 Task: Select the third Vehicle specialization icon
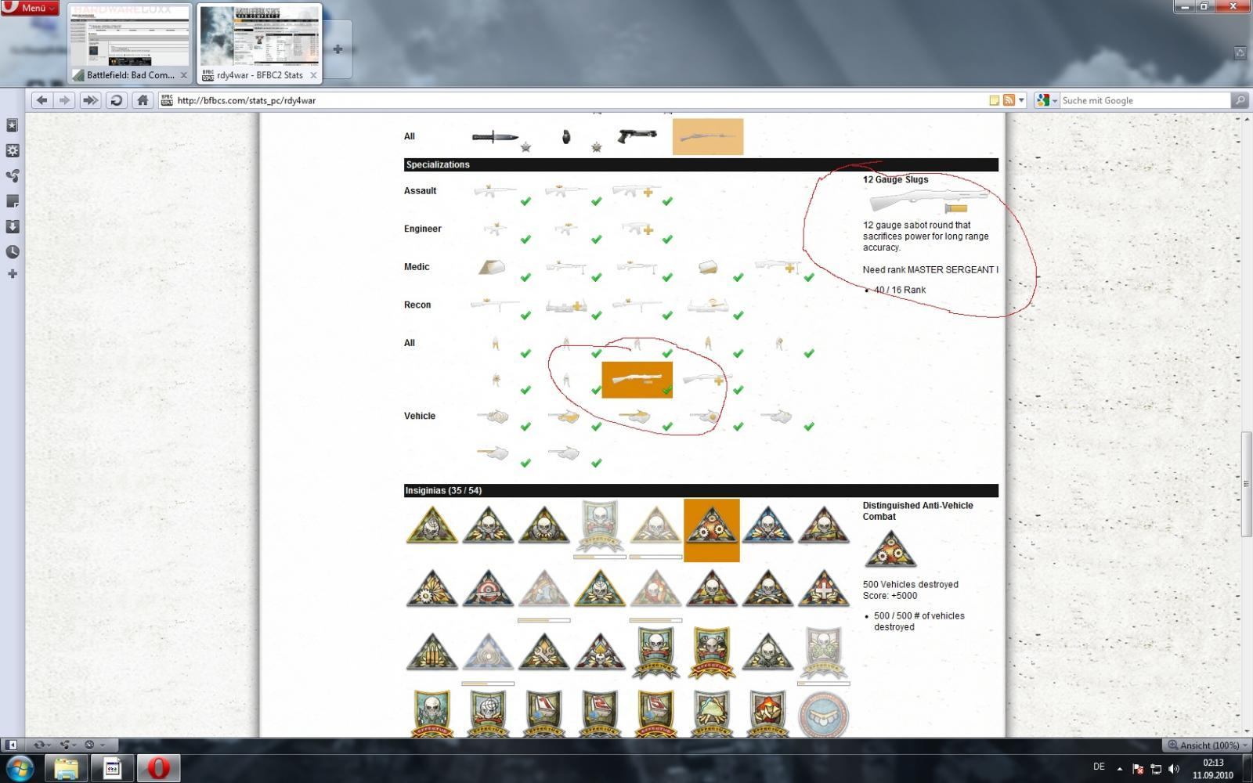635,417
